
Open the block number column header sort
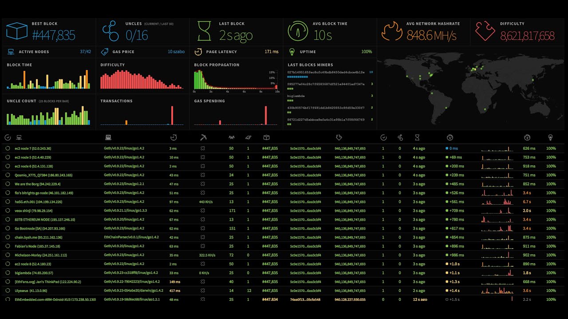pos(266,137)
